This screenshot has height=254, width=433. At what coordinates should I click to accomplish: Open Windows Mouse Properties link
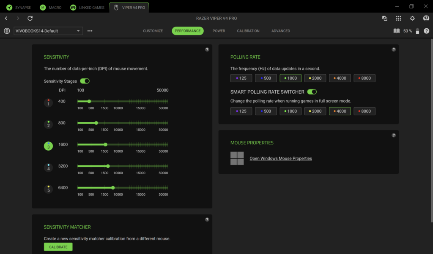tap(281, 158)
